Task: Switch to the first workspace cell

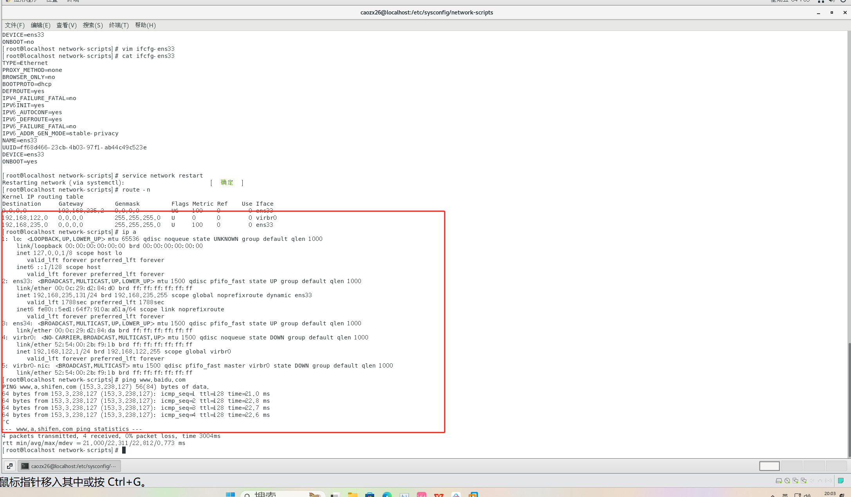Action: [769, 466]
